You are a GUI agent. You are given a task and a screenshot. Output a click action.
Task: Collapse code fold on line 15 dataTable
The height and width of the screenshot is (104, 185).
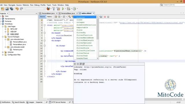pyautogui.click(x=45, y=56)
